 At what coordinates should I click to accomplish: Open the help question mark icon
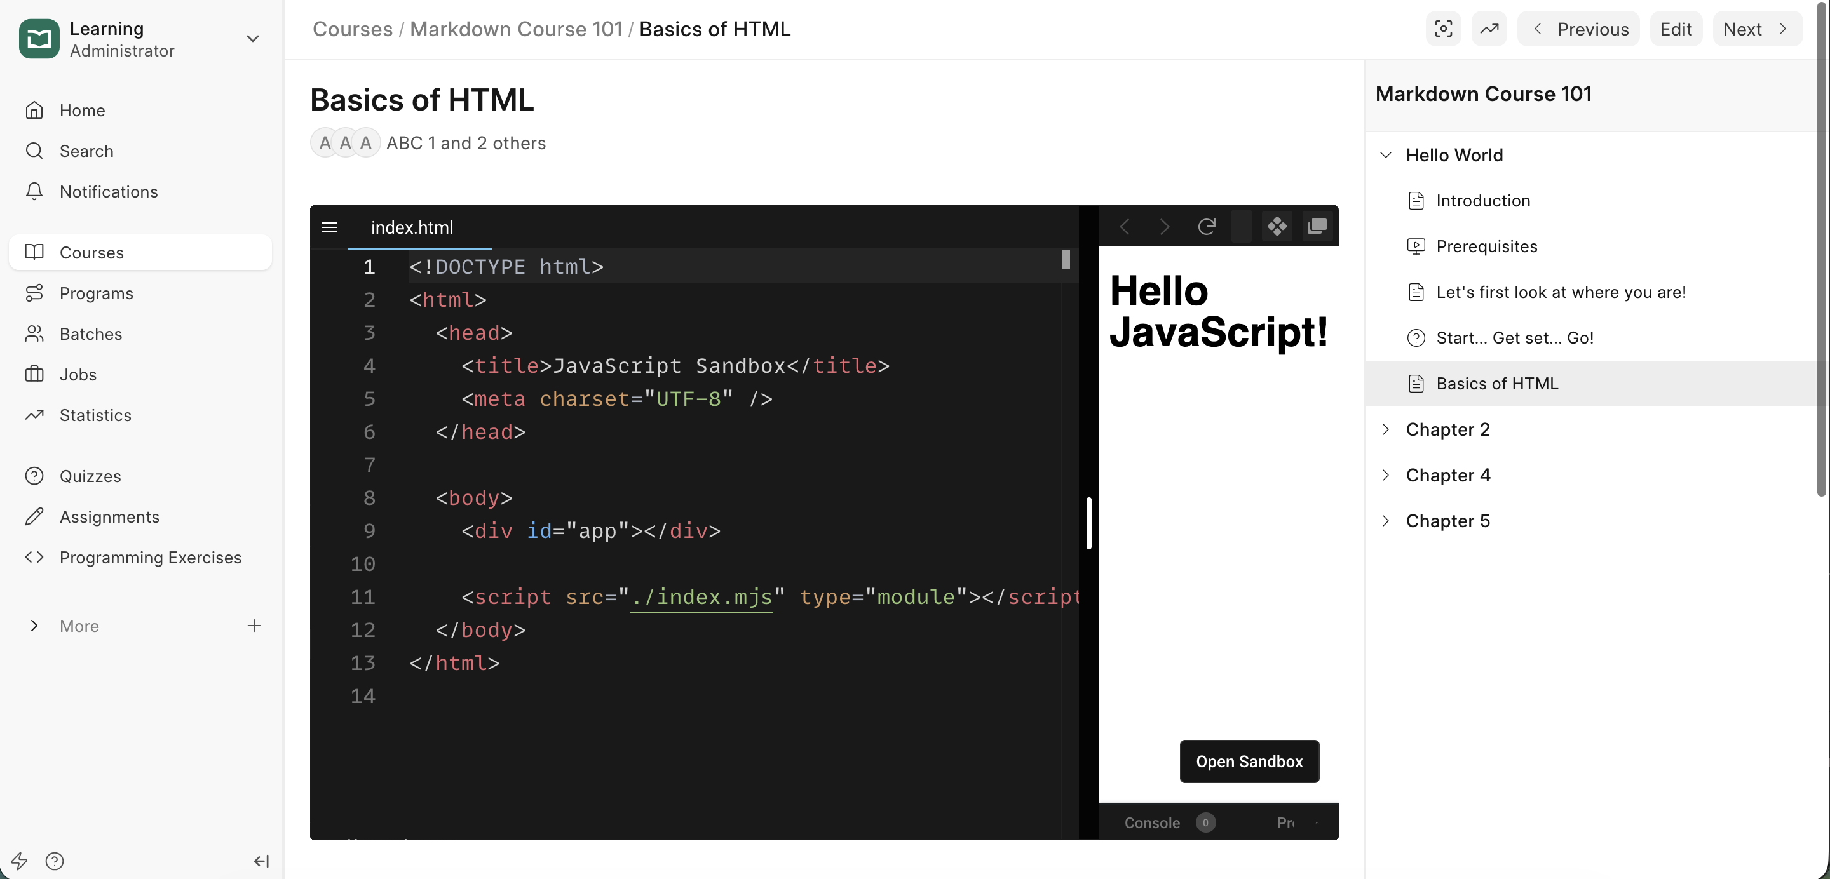(55, 861)
